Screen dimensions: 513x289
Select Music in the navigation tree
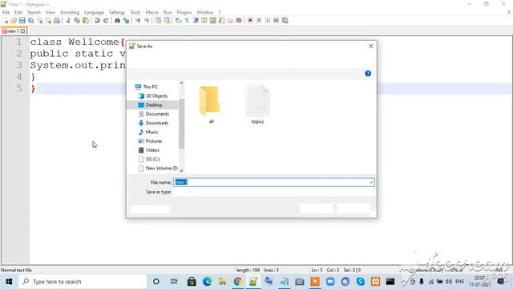(148, 132)
